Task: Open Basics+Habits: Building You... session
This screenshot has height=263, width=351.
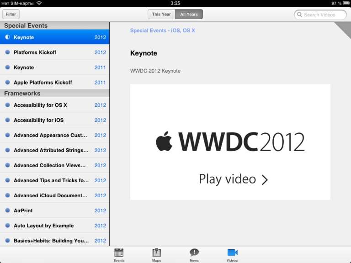Action: pyautogui.click(x=55, y=241)
